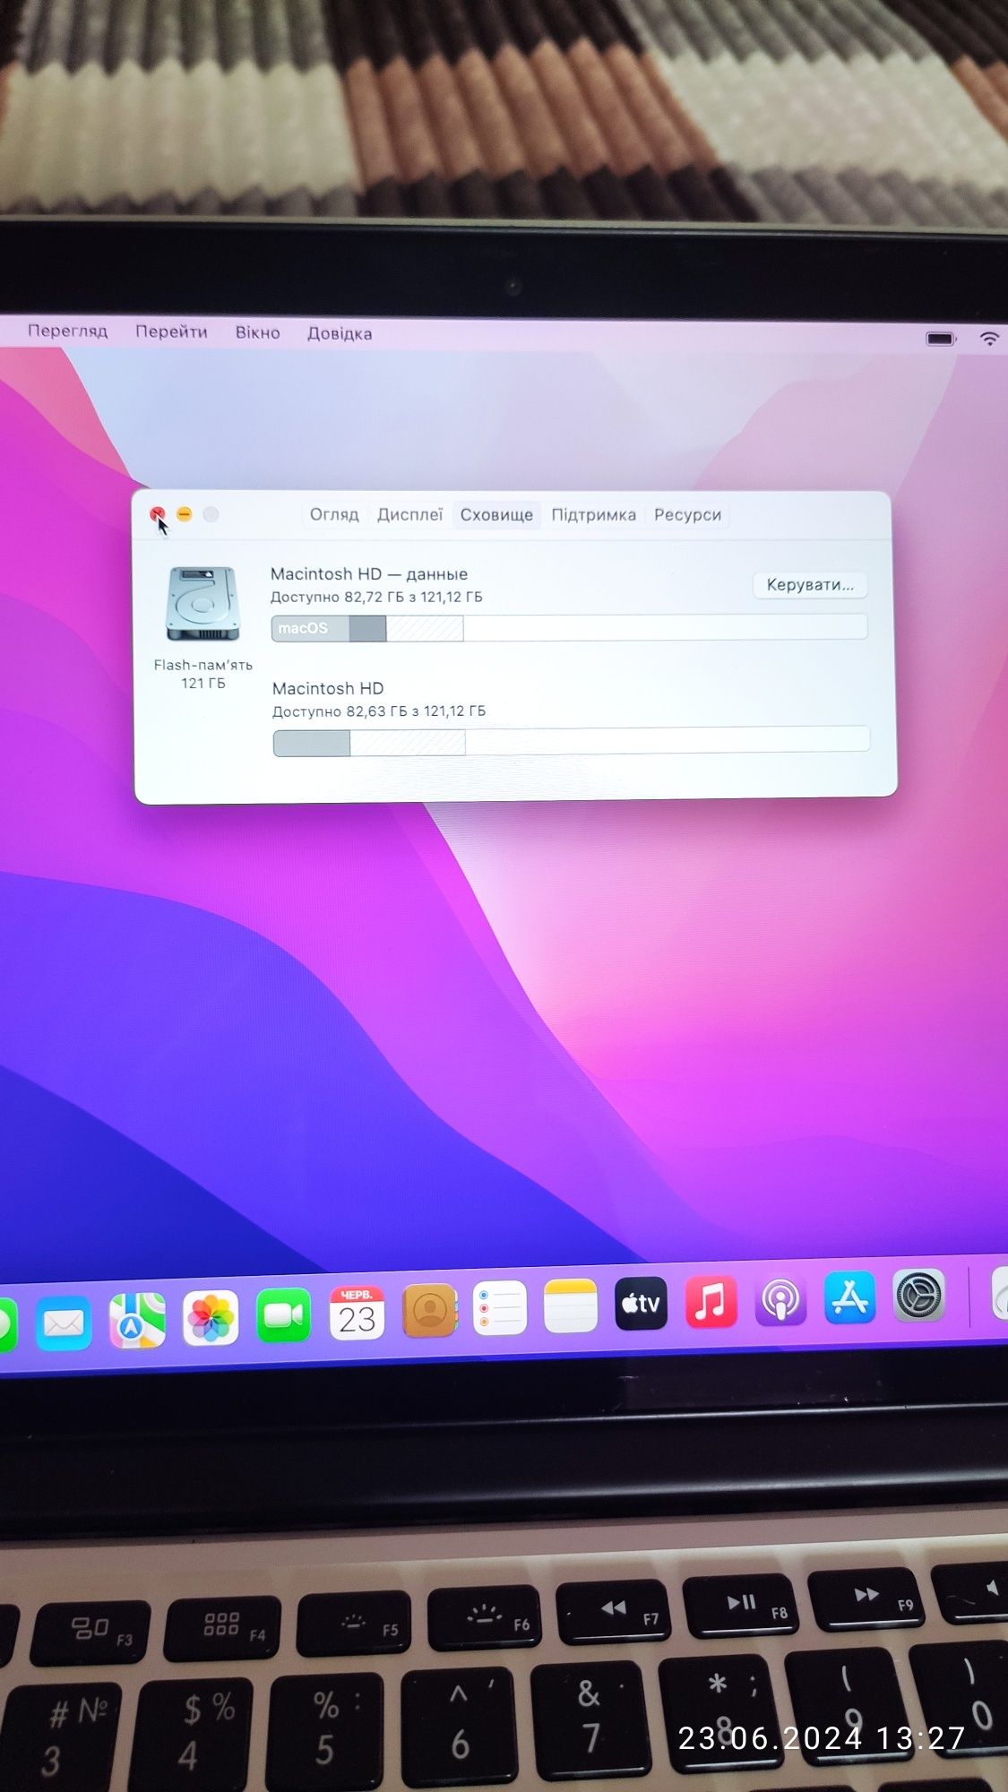Viewport: 1008px width, 1792px height.
Task: Open the Calendar icon showing 23
Action: [357, 1314]
